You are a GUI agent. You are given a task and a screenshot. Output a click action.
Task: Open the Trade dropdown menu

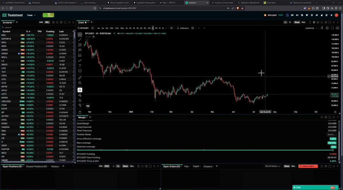(31, 15)
